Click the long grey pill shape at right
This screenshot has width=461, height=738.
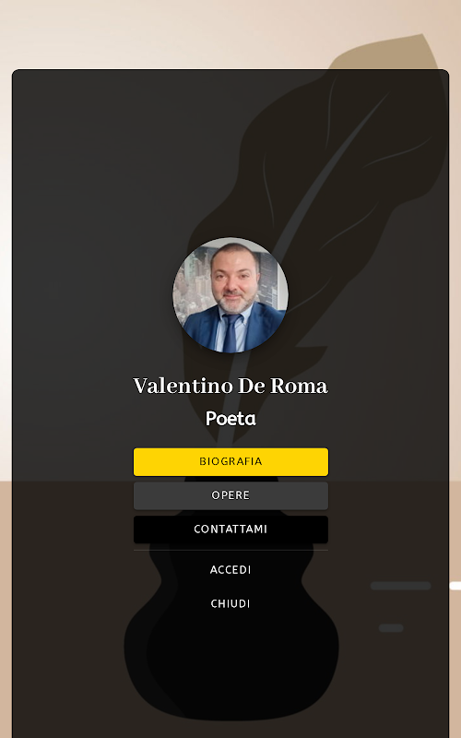tap(400, 586)
